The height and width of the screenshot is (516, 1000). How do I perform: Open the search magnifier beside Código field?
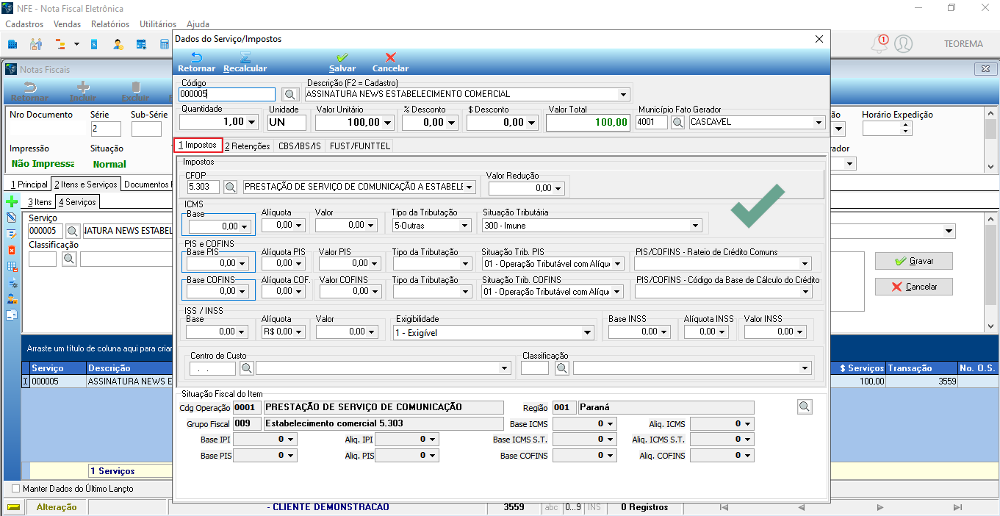click(290, 94)
